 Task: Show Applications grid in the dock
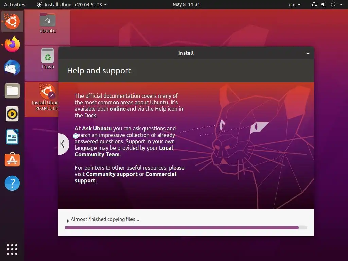pyautogui.click(x=12, y=249)
